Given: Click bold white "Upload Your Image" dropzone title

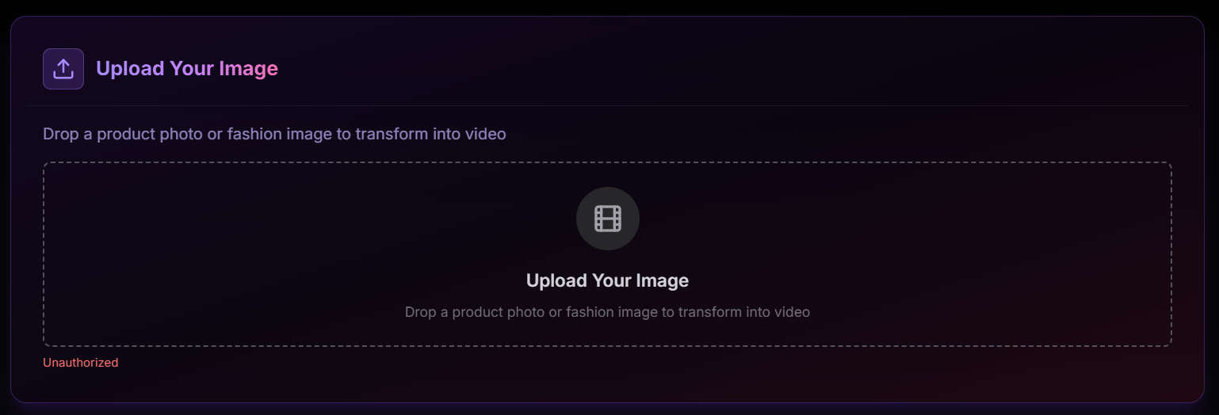Looking at the screenshot, I should (x=607, y=280).
